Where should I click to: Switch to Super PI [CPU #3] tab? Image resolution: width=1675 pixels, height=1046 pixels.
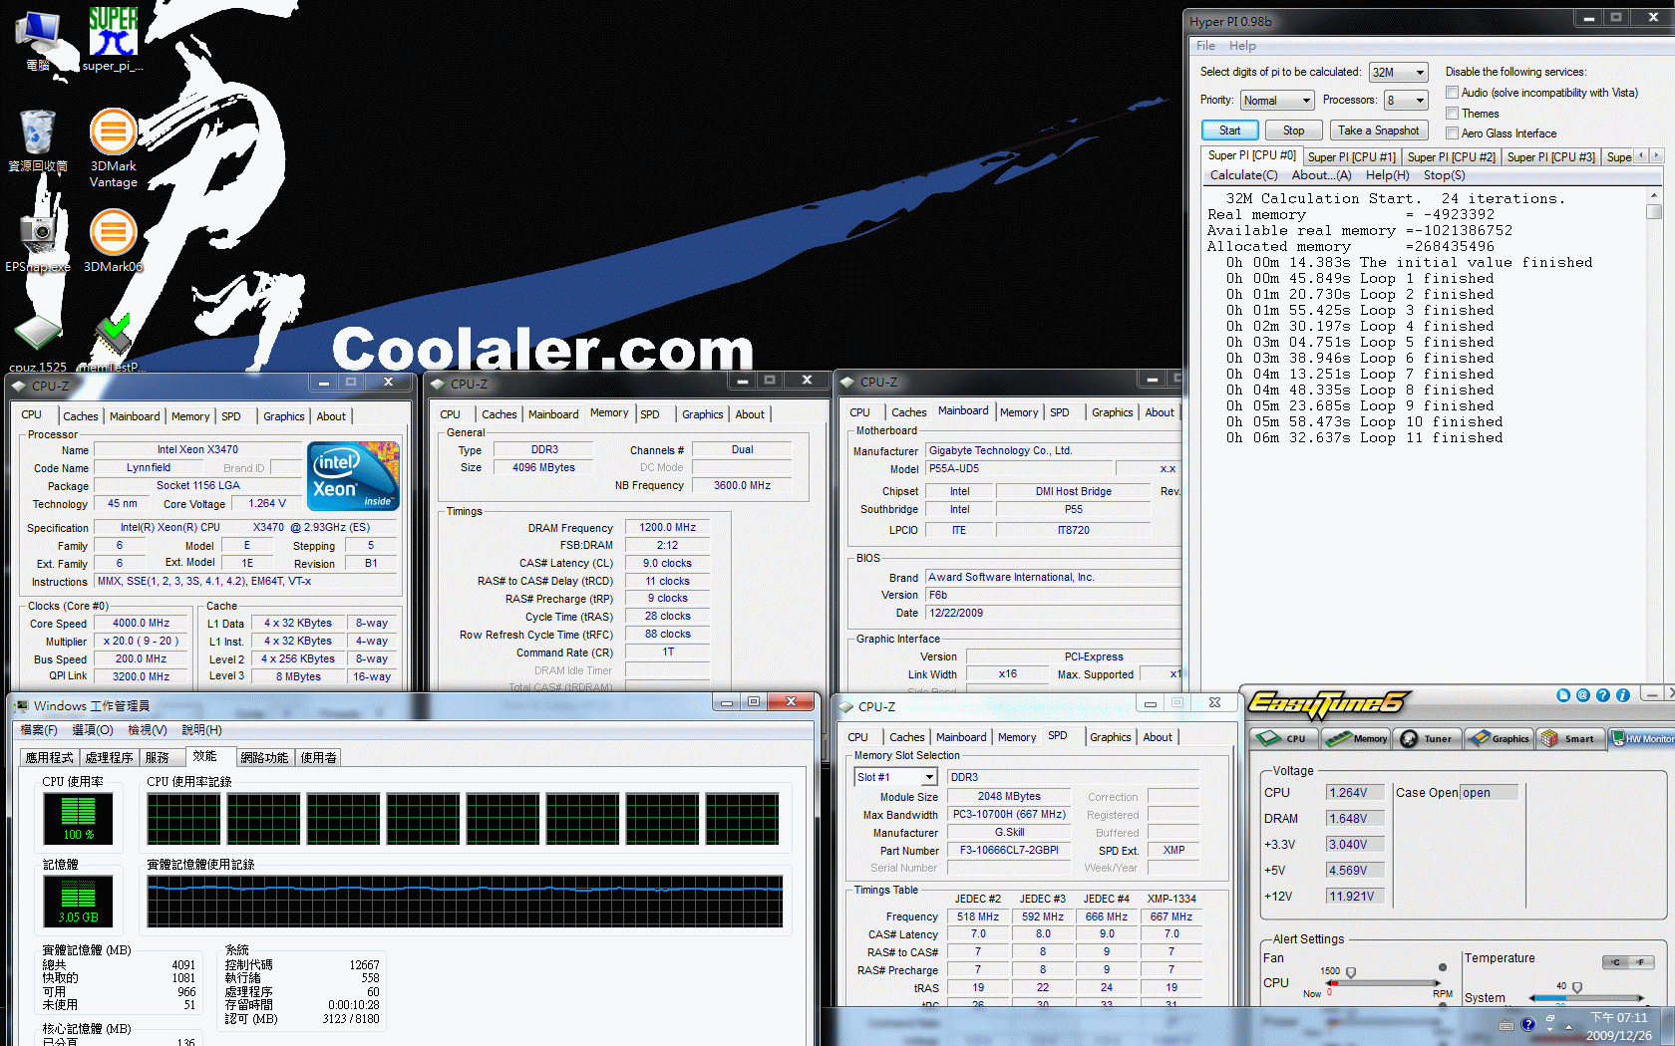pos(1550,157)
